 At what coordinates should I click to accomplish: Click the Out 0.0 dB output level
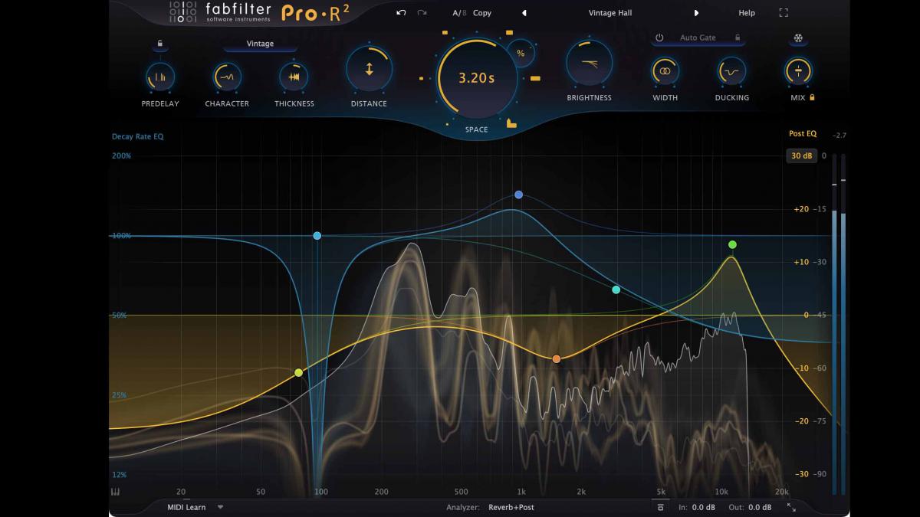tap(750, 507)
